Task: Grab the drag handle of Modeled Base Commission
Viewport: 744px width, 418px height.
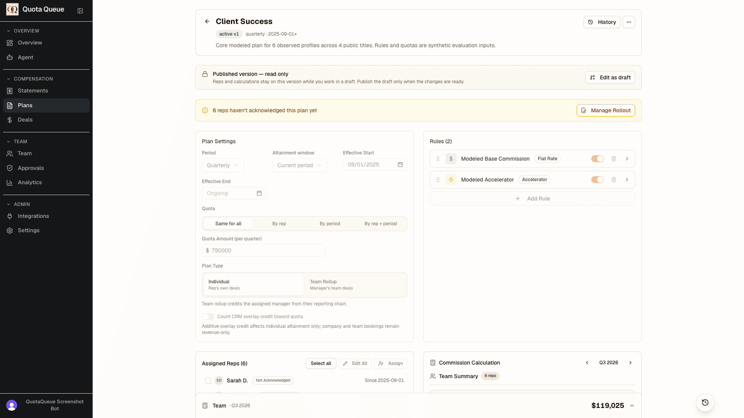Action: click(438, 159)
